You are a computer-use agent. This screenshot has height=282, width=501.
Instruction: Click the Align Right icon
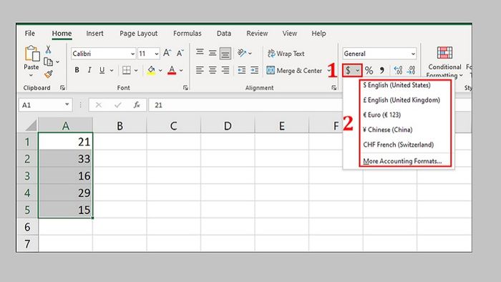point(225,70)
